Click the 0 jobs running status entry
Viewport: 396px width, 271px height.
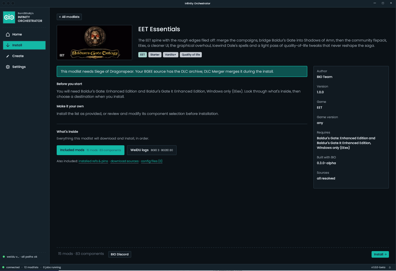click(x=52, y=267)
